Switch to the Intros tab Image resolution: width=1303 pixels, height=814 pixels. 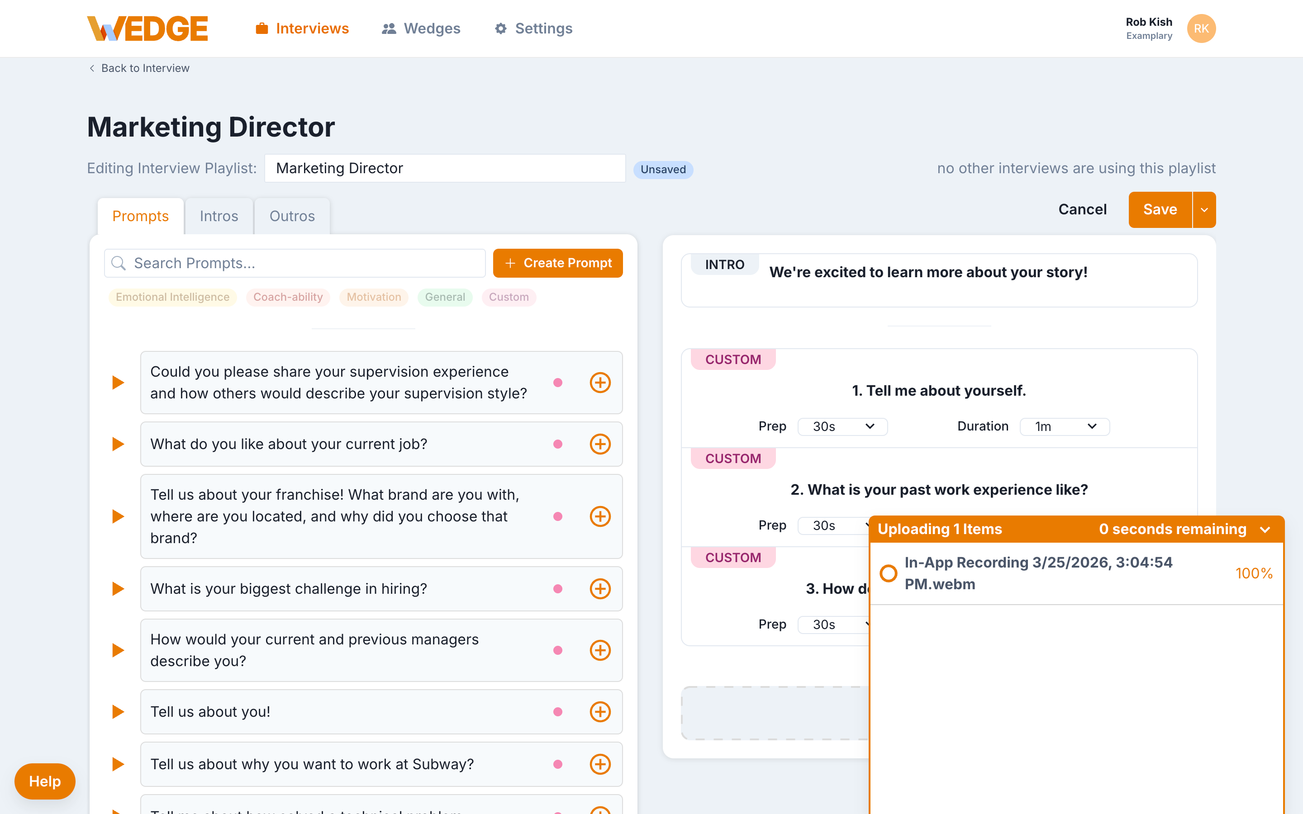coord(219,216)
